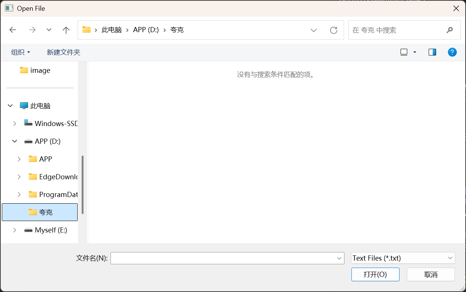The image size is (466, 292).
Task: Click the magnifier search icon
Action: [x=450, y=30]
